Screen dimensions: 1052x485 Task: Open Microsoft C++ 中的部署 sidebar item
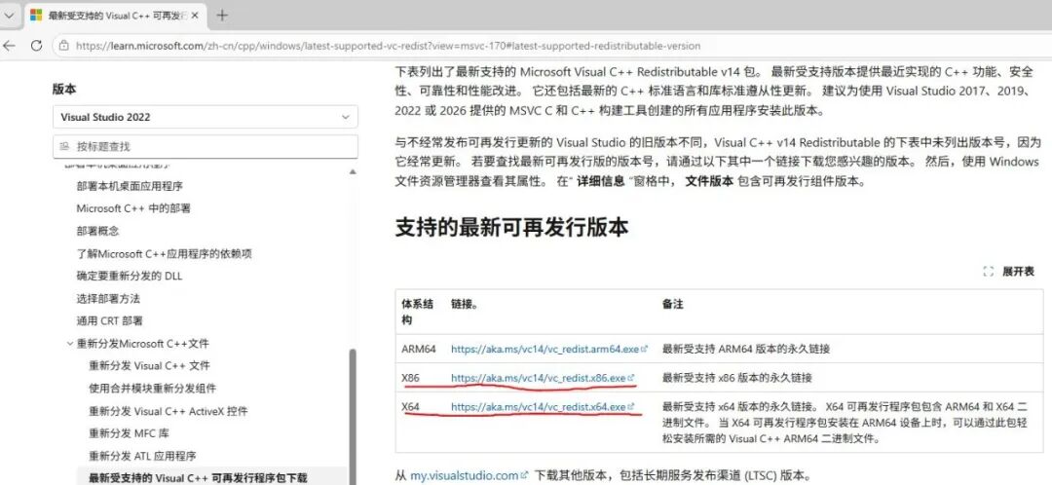click(x=133, y=208)
